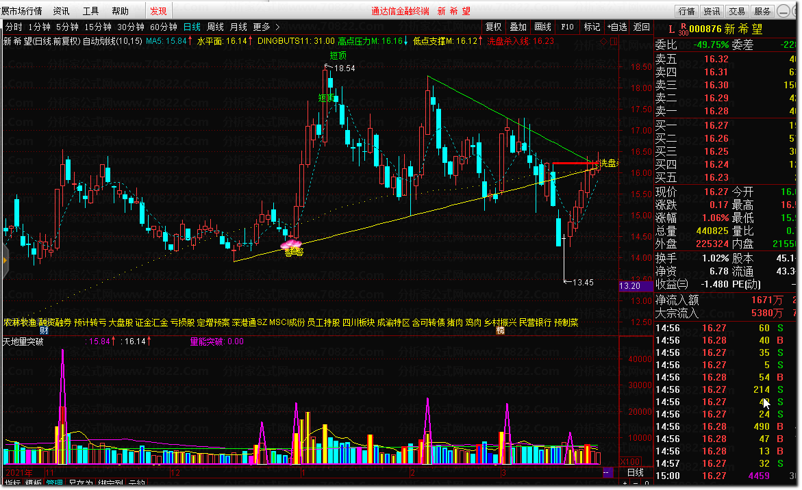Click the 返回 button
Viewport: 802px width, 490px height.
[642, 27]
